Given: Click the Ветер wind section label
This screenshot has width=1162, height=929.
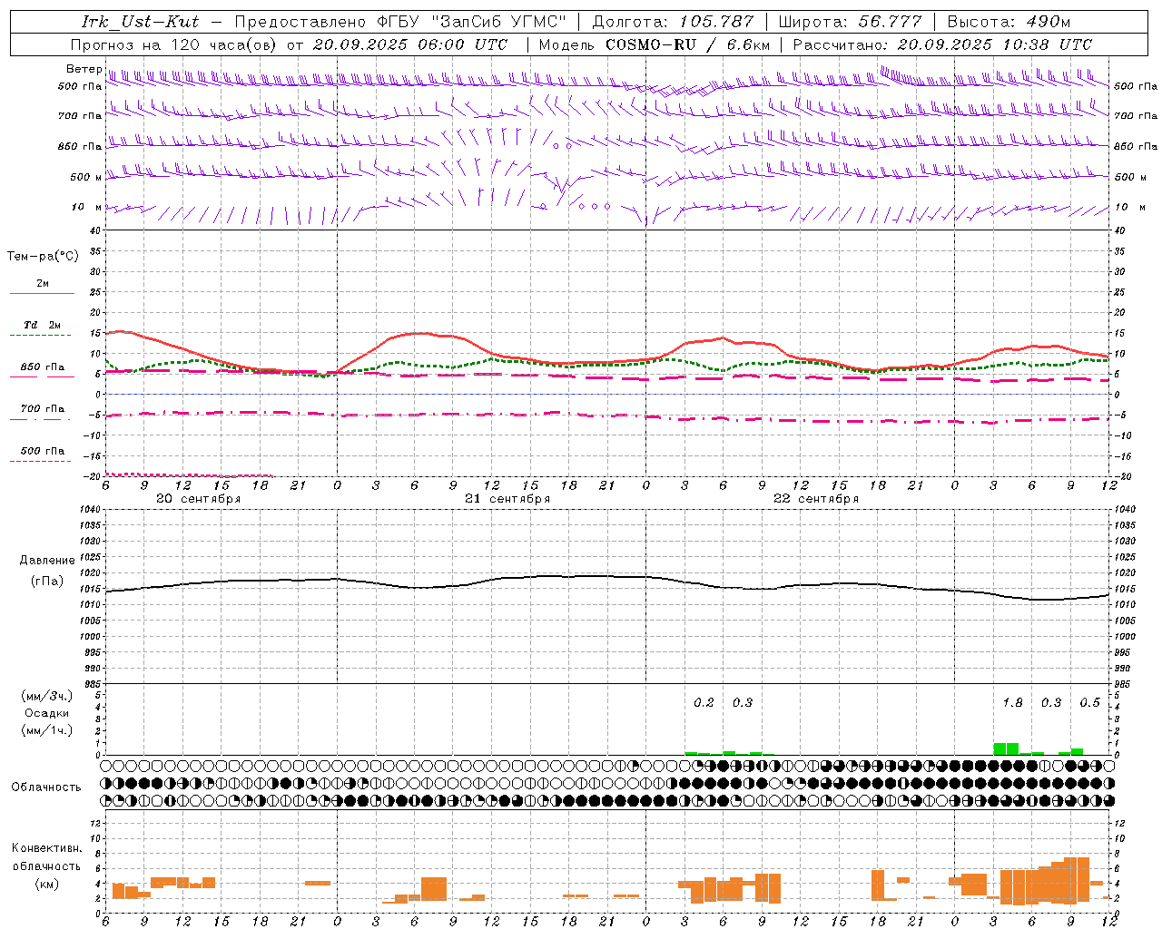Looking at the screenshot, I should pos(84,69).
